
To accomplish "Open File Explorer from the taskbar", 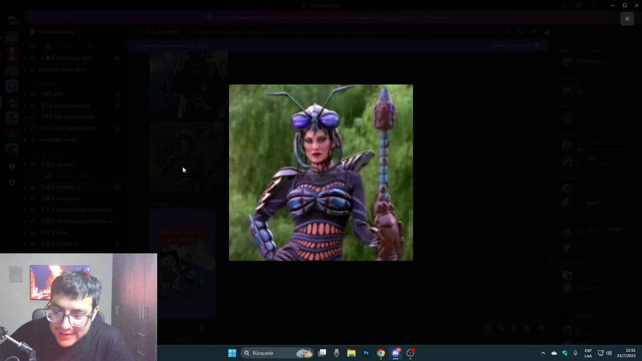I will [352, 353].
